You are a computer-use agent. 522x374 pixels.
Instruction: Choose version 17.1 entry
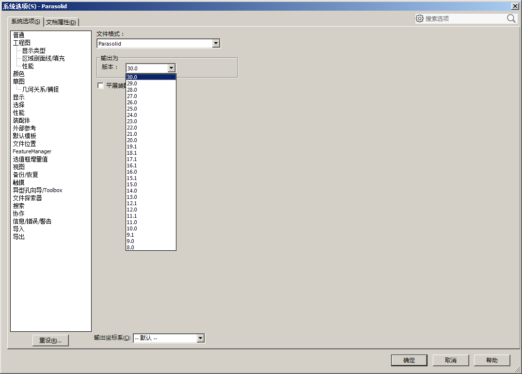point(151,159)
